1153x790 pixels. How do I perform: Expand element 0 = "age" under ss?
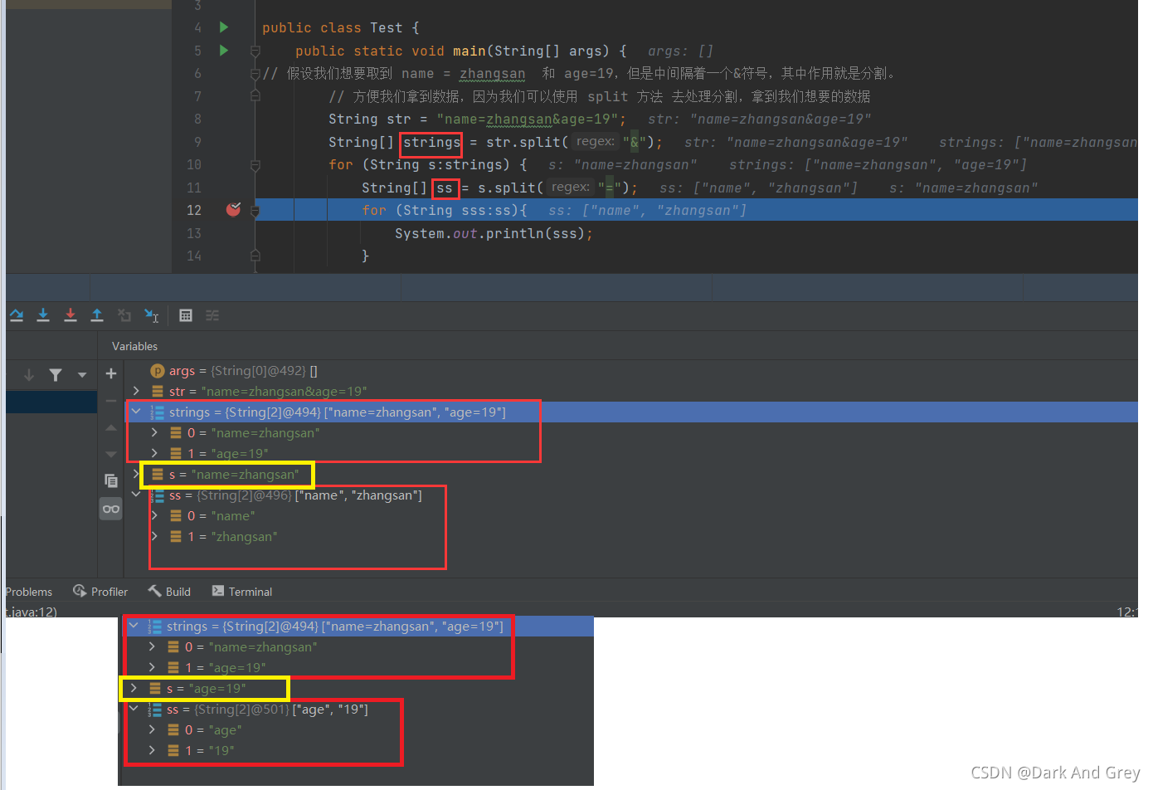click(152, 729)
